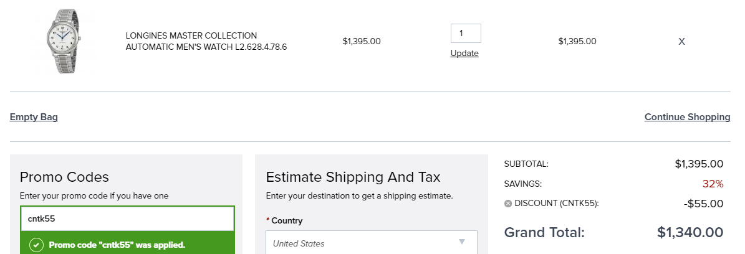Click the Country dropdown arrow
Screen dimensions: 745x254
coord(461,242)
